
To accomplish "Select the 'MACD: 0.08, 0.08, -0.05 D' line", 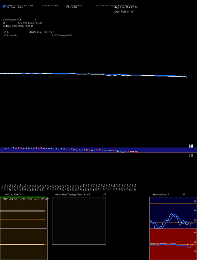I will coord(18,26).
